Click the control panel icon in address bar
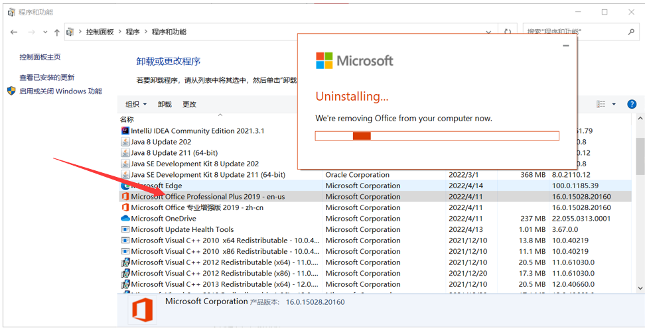The width and height of the screenshot is (645, 328). (x=70, y=32)
